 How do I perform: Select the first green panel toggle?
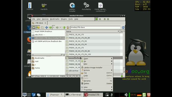pos(97,19)
